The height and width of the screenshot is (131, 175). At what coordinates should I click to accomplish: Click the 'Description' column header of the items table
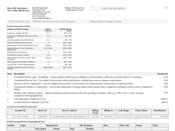(19, 74)
